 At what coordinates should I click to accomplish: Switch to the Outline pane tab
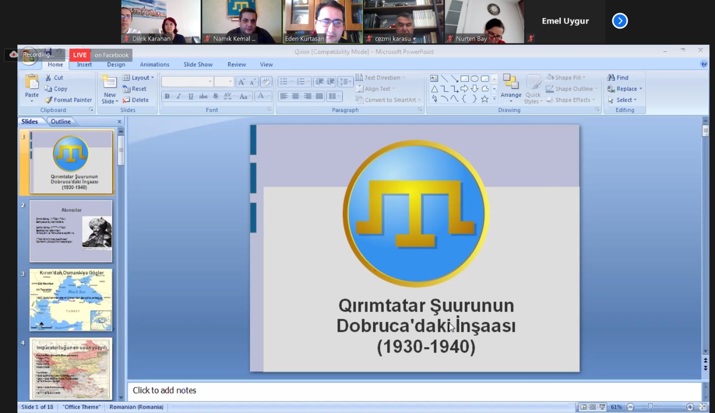click(61, 121)
